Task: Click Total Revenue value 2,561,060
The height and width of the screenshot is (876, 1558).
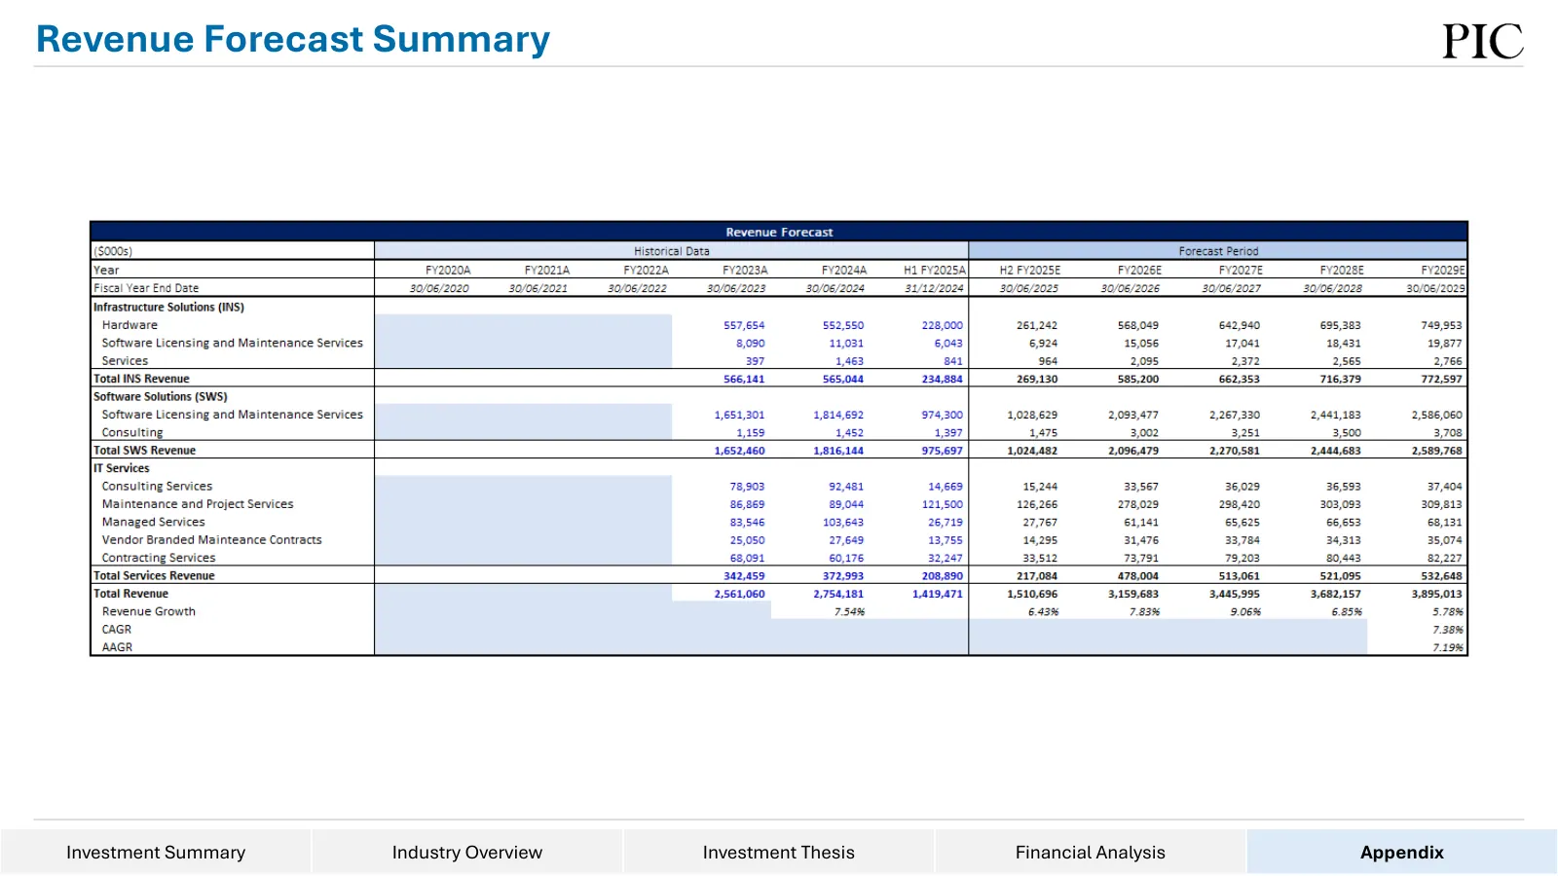Action: click(x=739, y=594)
